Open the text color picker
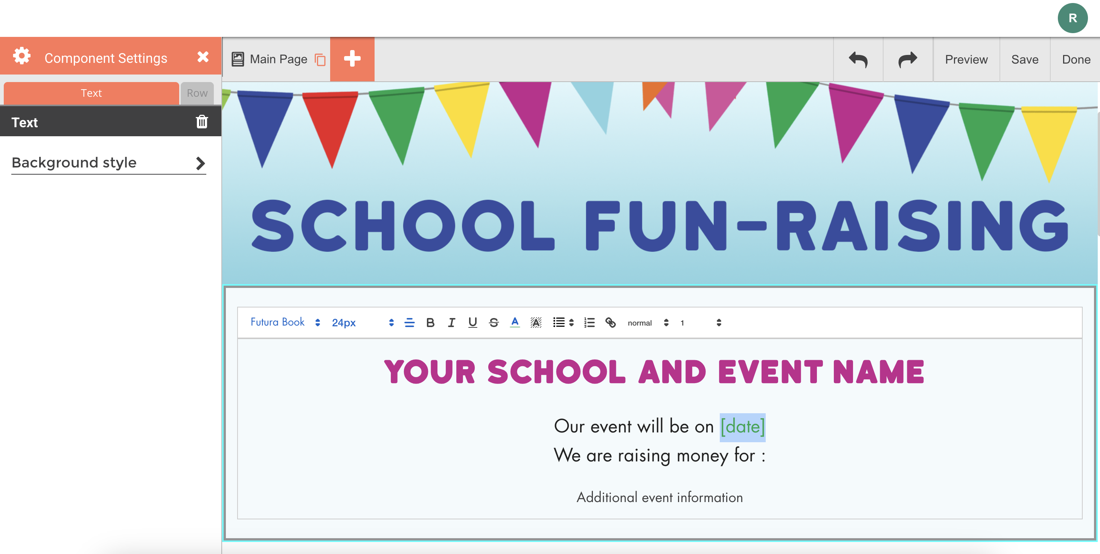 tap(515, 322)
